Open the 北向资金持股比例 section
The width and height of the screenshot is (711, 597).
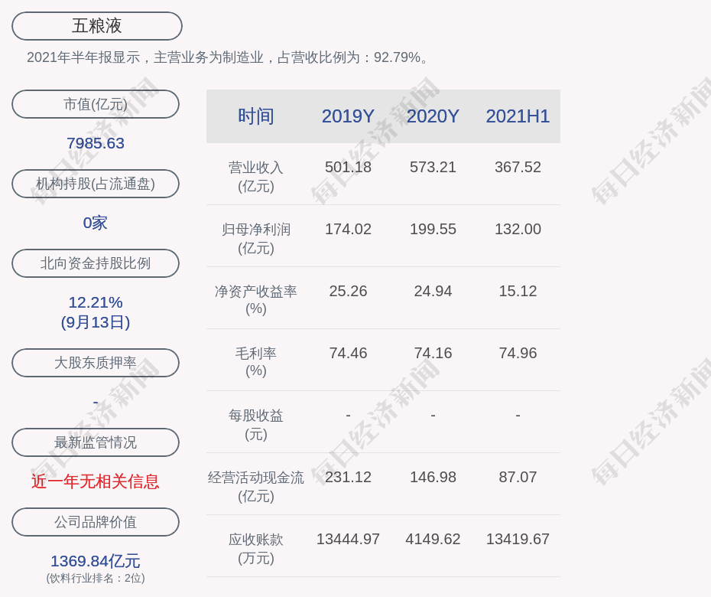pyautogui.click(x=95, y=263)
